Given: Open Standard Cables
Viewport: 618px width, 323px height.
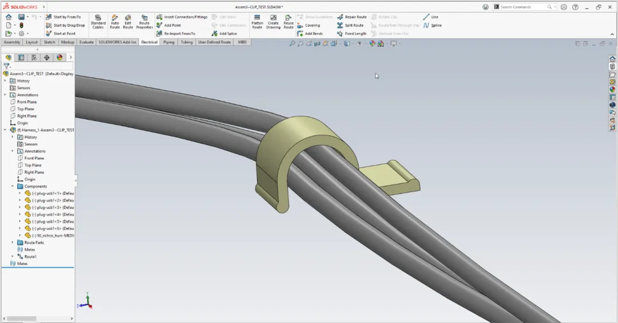Looking at the screenshot, I should point(98,22).
